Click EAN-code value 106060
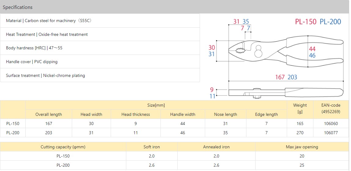The image size is (351, 171). pyautogui.click(x=331, y=123)
